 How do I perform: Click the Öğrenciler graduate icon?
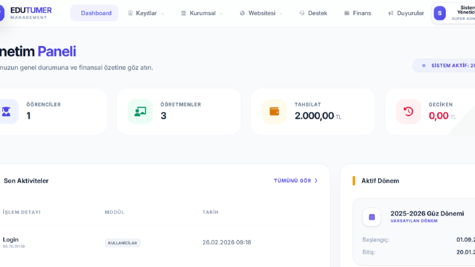click(x=7, y=111)
